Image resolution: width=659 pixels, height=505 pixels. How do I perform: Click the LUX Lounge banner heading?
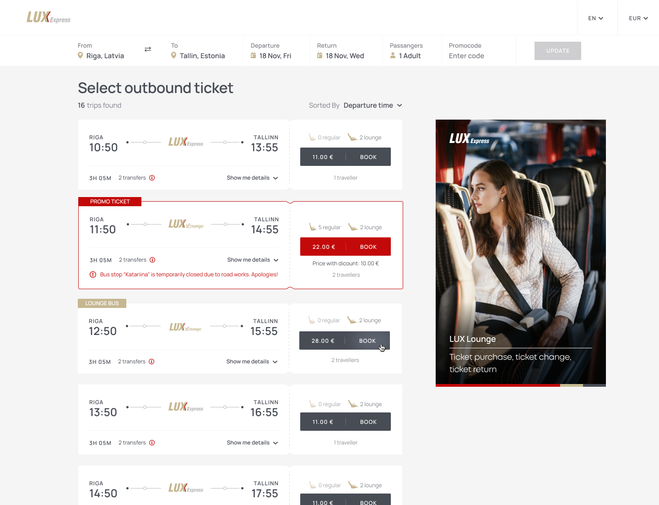(473, 339)
